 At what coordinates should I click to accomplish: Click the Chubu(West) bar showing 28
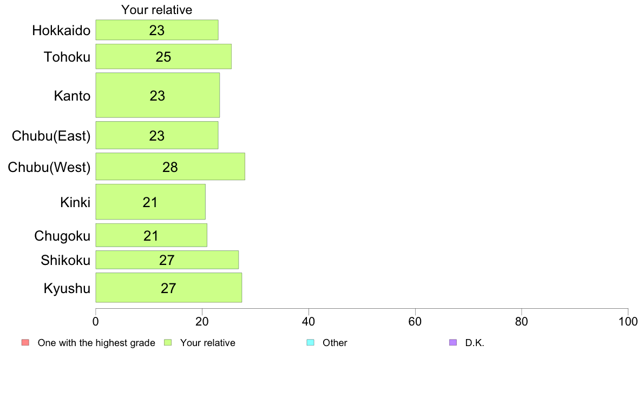pos(170,167)
